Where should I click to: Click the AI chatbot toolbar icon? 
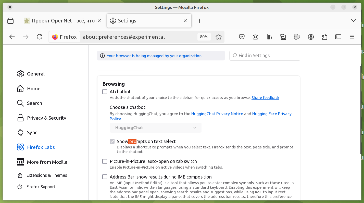(x=297, y=37)
